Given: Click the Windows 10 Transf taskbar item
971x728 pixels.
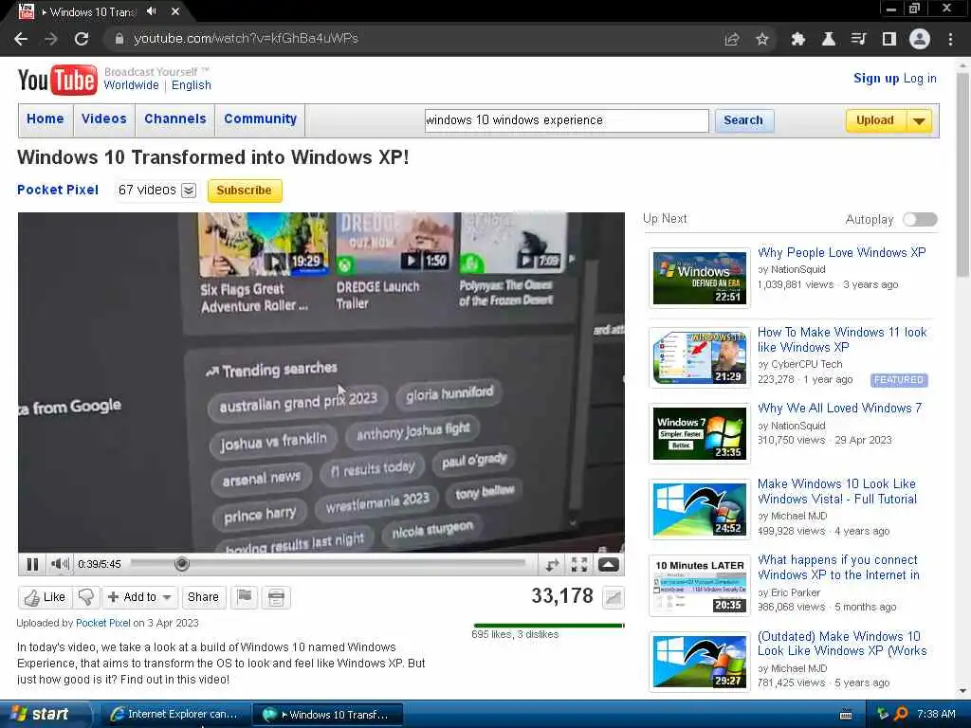Looking at the screenshot, I should pos(328,715).
